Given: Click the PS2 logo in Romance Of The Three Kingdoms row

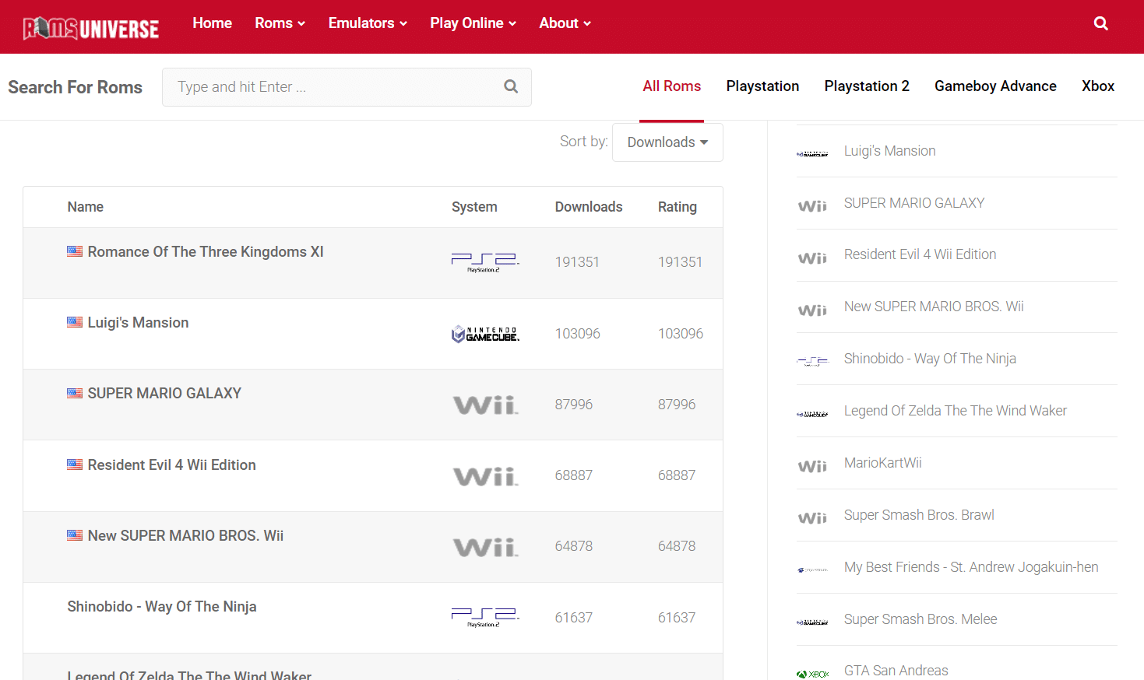Looking at the screenshot, I should point(485,262).
